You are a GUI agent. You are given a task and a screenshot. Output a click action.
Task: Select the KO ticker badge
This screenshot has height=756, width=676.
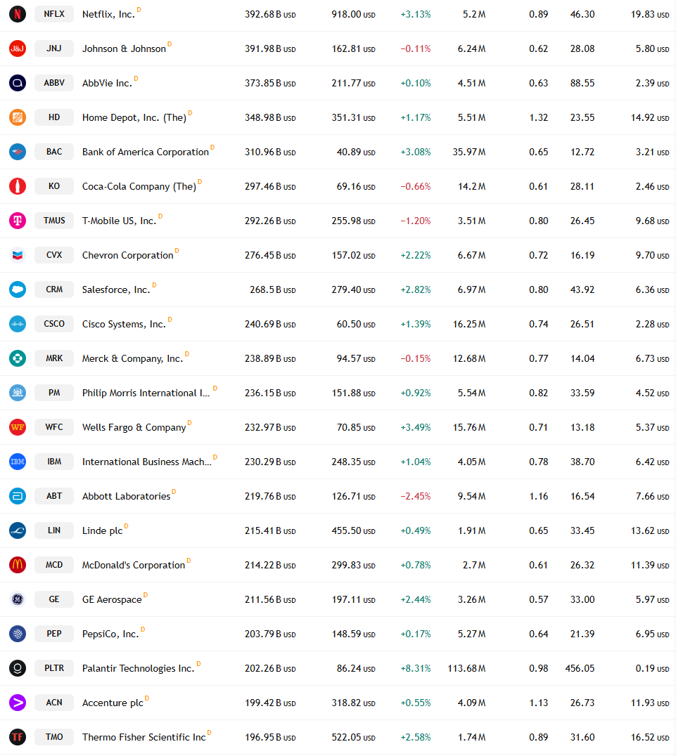tap(54, 186)
